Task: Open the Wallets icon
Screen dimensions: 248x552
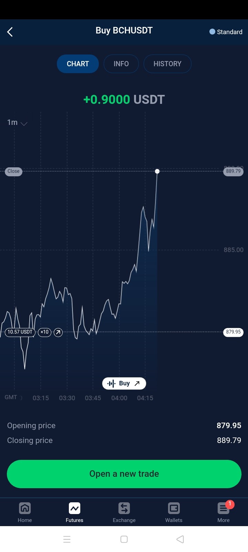Action: [x=174, y=508]
